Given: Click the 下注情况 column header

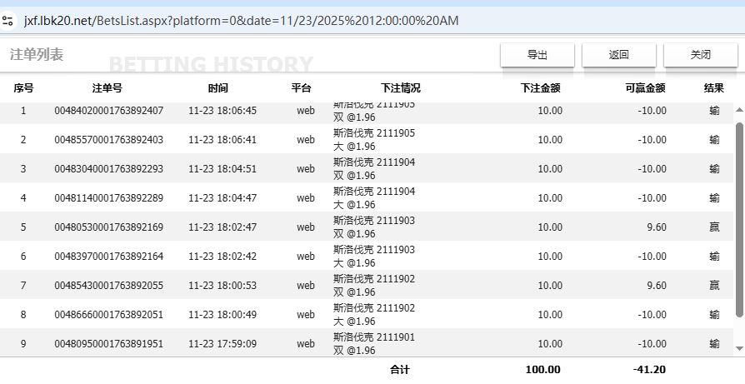Looking at the screenshot, I should point(401,88).
